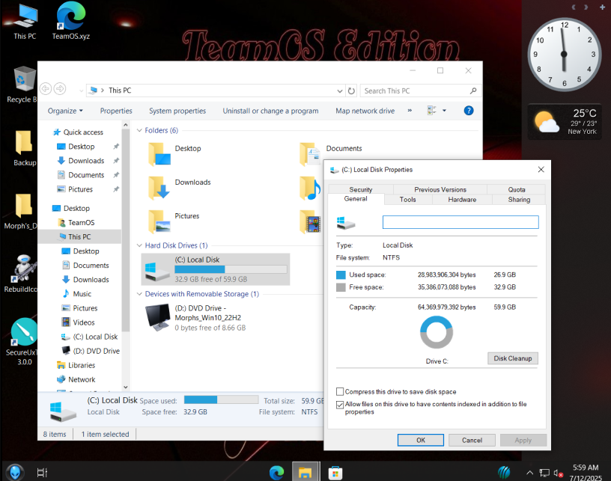Click Map network drive in toolbar
Image resolution: width=611 pixels, height=481 pixels.
(x=365, y=111)
